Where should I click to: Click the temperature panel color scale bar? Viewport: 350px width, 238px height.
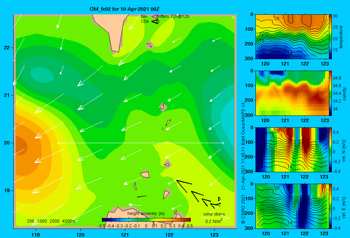(x=330, y=37)
